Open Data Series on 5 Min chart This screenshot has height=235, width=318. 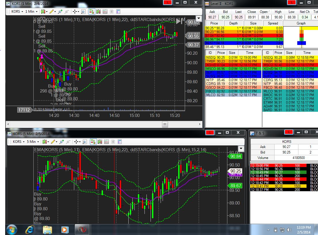100,142
